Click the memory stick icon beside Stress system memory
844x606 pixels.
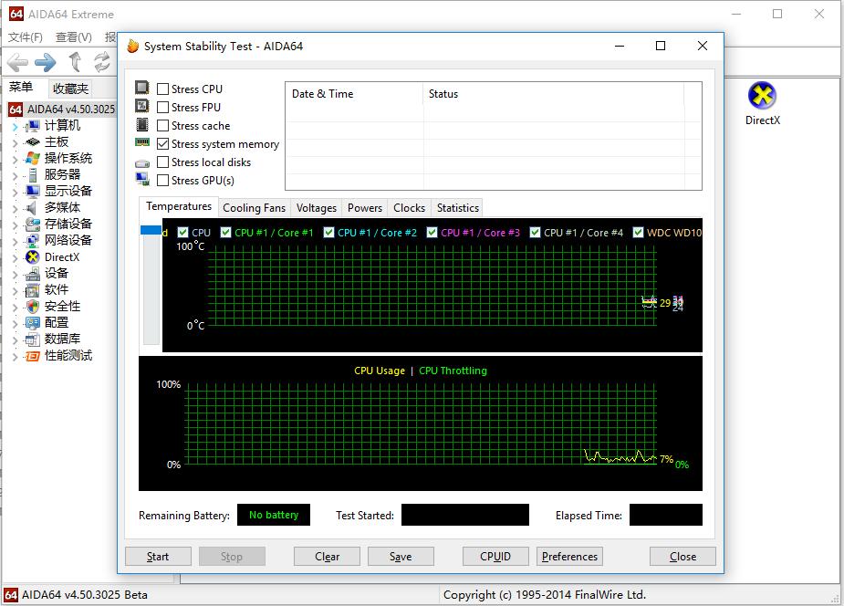(x=142, y=142)
